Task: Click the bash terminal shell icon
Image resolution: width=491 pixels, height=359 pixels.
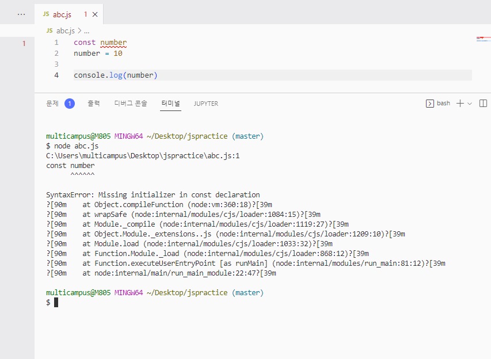Action: (430, 104)
